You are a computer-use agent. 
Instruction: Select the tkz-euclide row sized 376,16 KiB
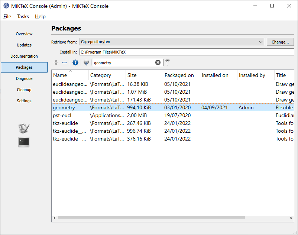[173, 139]
